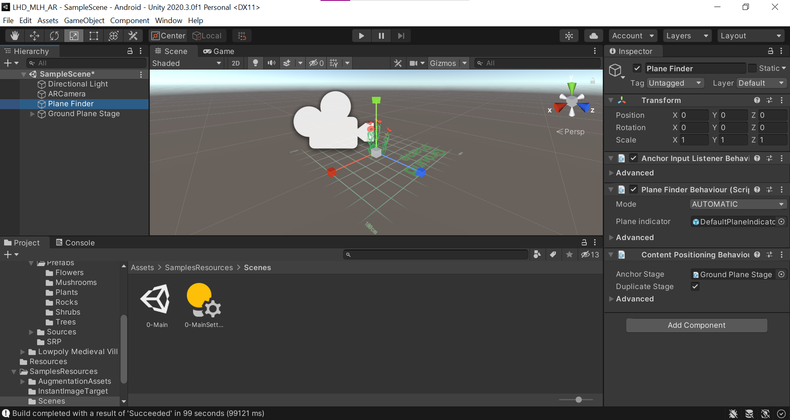Screen dimensions: 790x420
Task: Select the 0-Main scene asset
Action: coord(157,306)
